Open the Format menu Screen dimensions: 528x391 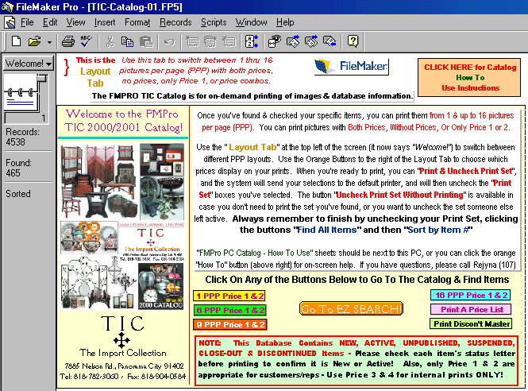[x=137, y=22]
